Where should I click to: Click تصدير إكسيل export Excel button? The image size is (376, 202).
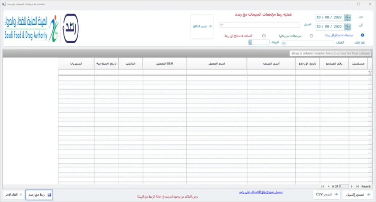coord(358,195)
